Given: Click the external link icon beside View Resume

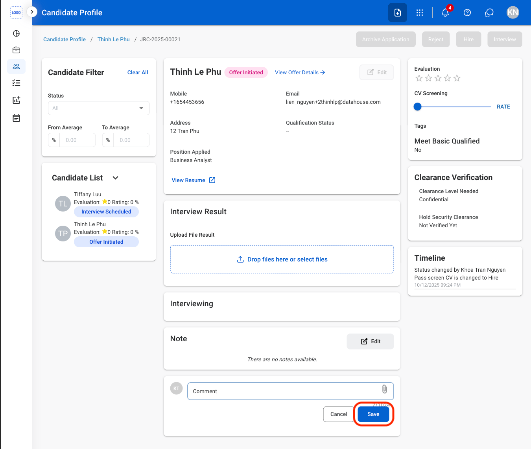Looking at the screenshot, I should [212, 180].
